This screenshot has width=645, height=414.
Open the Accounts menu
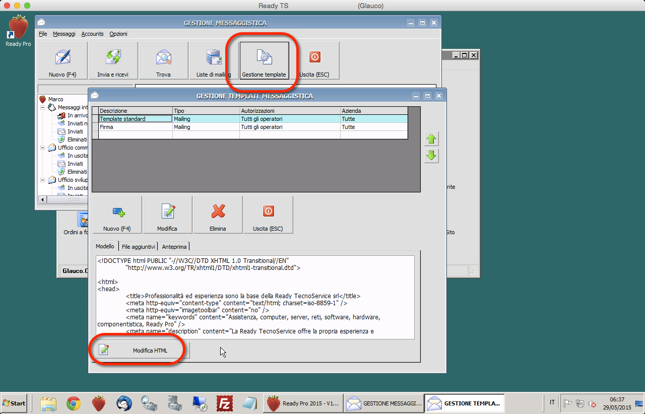click(x=92, y=34)
